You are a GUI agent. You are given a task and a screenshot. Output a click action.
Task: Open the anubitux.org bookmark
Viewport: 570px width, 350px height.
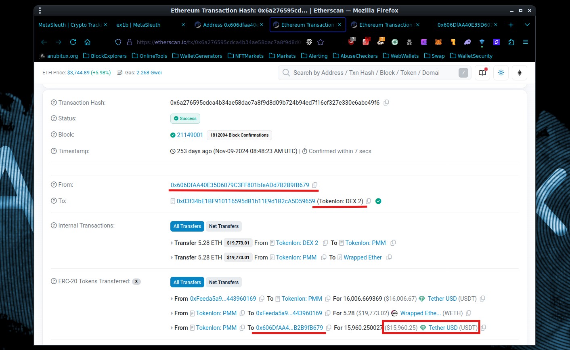pyautogui.click(x=59, y=56)
